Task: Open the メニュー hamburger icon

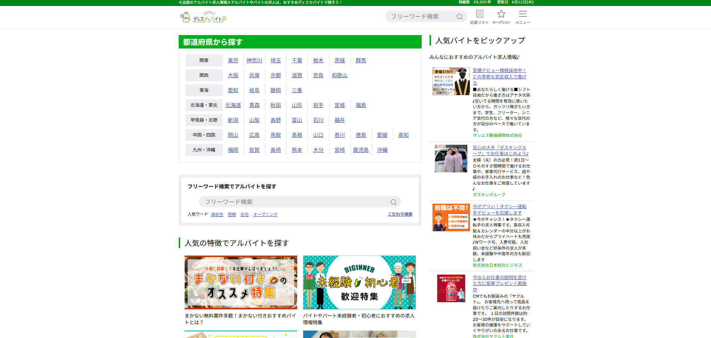Action: coord(523,14)
